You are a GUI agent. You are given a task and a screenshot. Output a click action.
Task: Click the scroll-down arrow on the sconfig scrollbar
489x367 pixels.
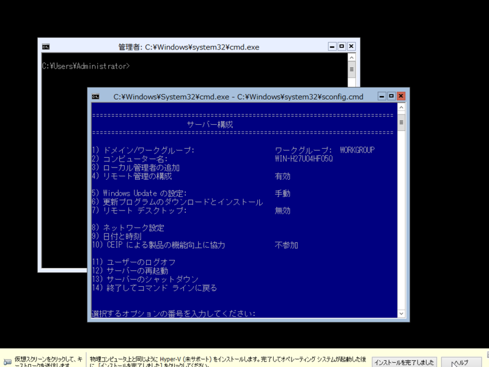coord(400,314)
